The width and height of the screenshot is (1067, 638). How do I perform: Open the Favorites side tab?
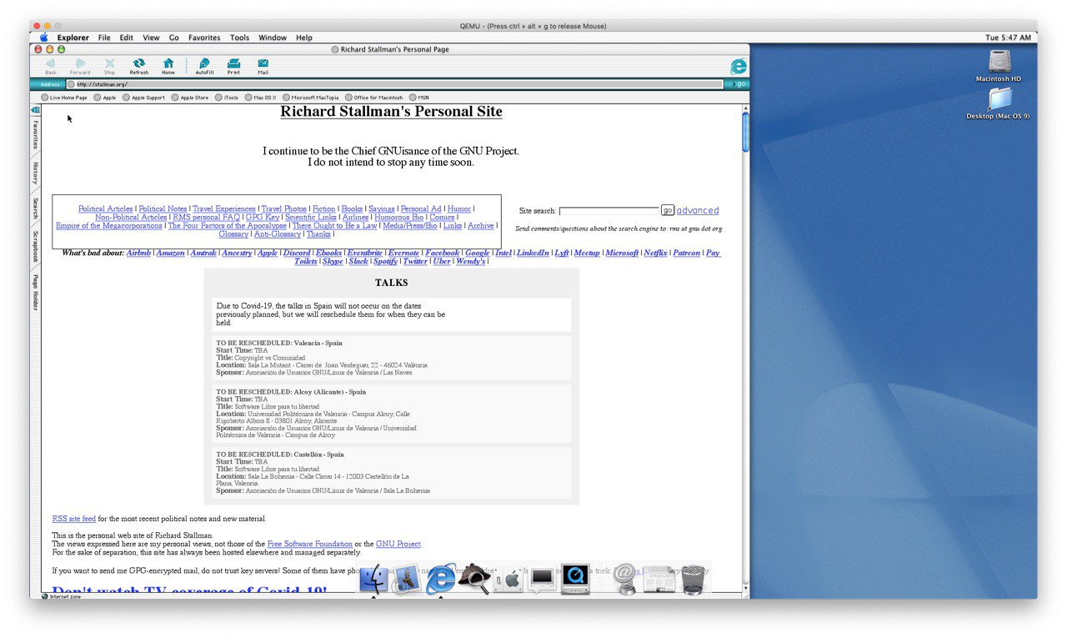pos(35,133)
